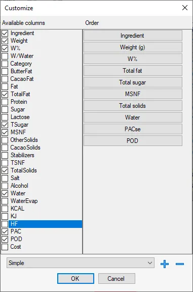Screen dimensions: 193x292
Task: Select the Total fat order button
Action: pyautogui.click(x=133, y=71)
